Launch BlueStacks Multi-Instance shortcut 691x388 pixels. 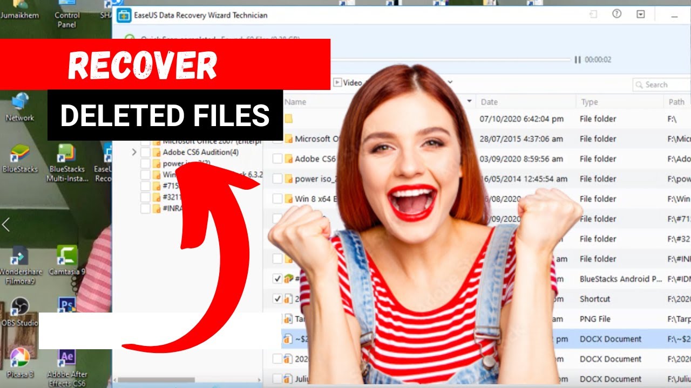(x=67, y=162)
